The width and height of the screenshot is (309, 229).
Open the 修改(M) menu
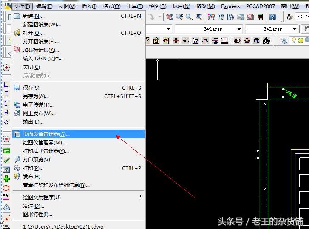205,6
